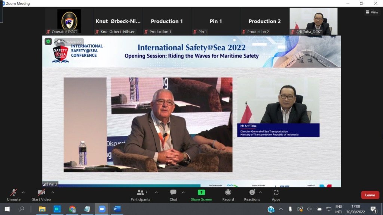Open the Reactions menu
Image resolution: width=383 pixels, height=215 pixels.
252,193
